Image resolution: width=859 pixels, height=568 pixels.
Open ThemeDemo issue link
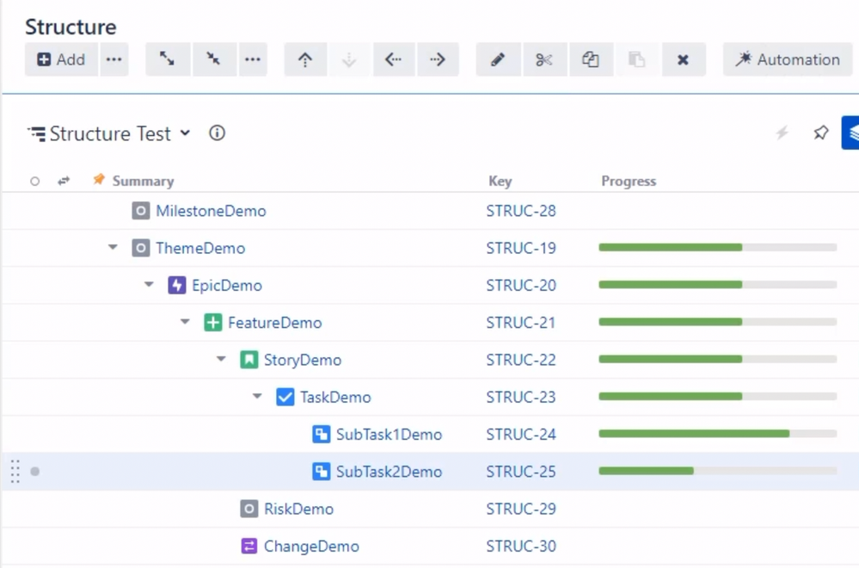[x=200, y=249]
